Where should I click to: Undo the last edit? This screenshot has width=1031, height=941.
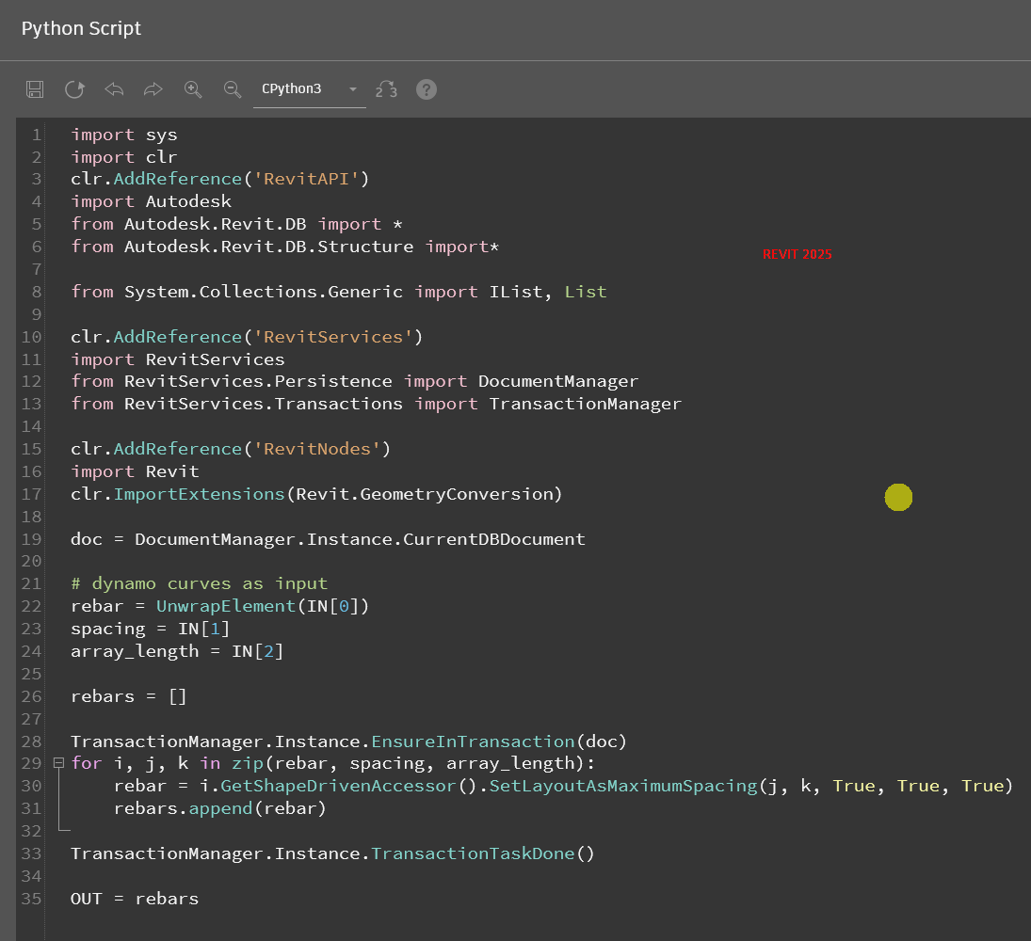click(x=114, y=88)
